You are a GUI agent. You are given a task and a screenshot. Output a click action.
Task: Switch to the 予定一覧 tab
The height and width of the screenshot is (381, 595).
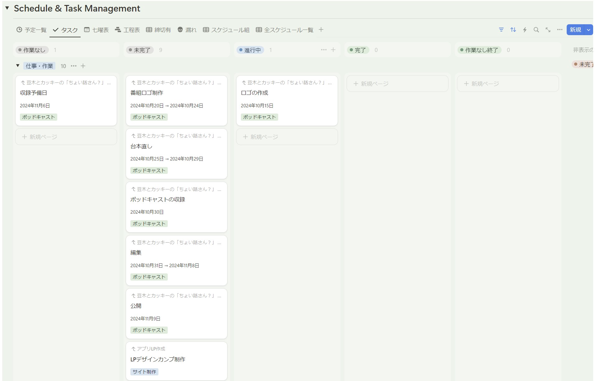pyautogui.click(x=31, y=30)
